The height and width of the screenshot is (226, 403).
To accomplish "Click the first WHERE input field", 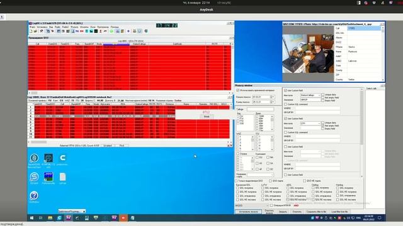I will (x=317, y=108).
